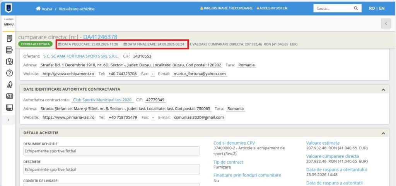Click the Cauta search input field
This screenshot has width=396, height=186.
pos(333,8)
